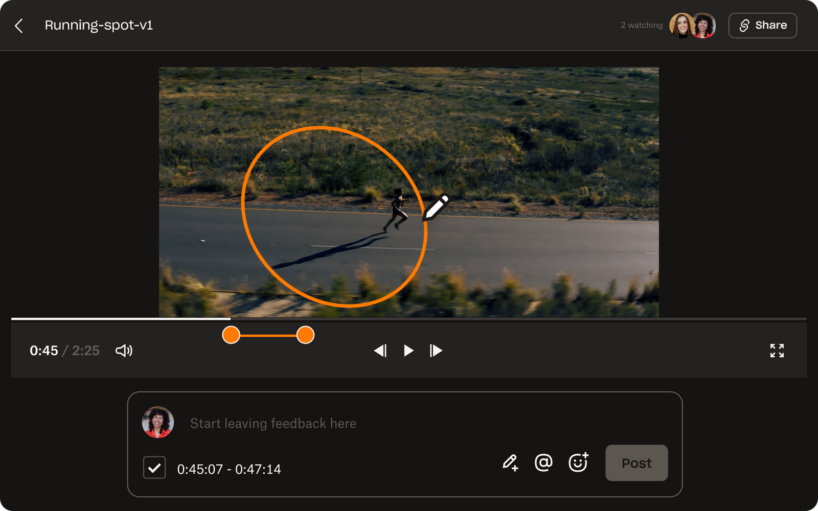Uncheck the timestamp range checkbox
The height and width of the screenshot is (511, 818).
pyautogui.click(x=154, y=467)
